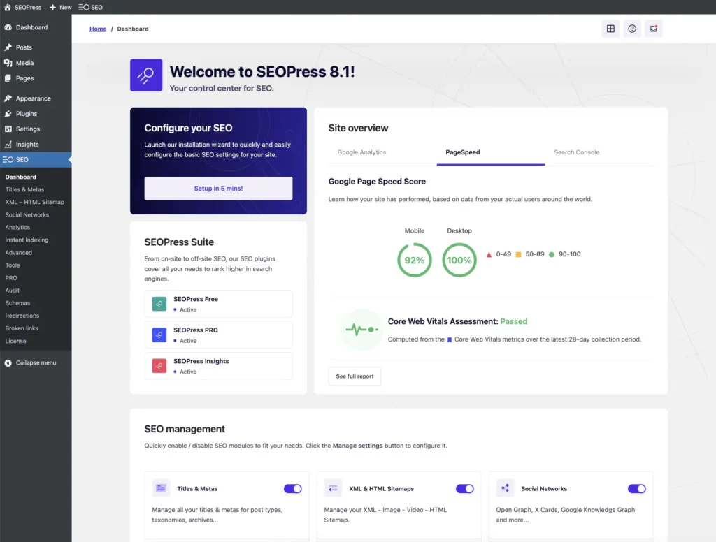Click the Setup in 5 mins button

[217, 189]
